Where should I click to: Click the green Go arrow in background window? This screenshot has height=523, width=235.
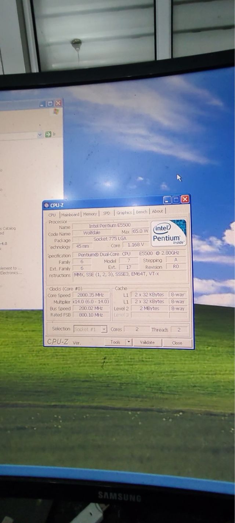pyautogui.click(x=48, y=135)
